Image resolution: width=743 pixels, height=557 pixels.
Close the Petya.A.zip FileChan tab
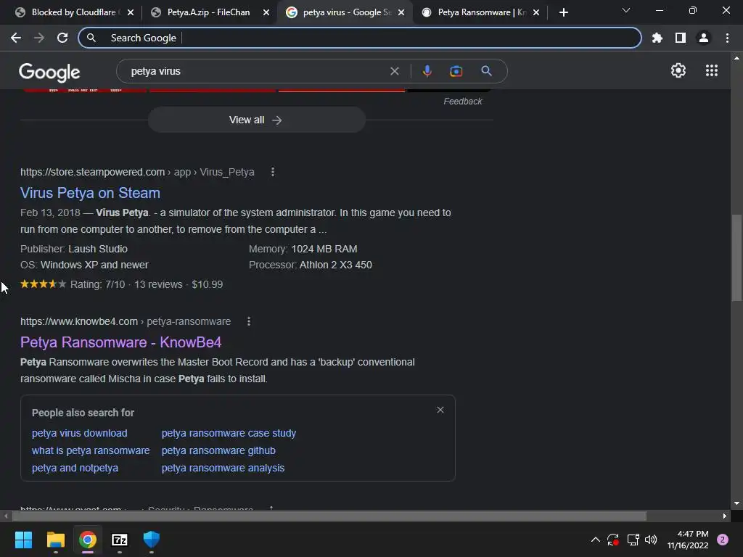click(266, 13)
